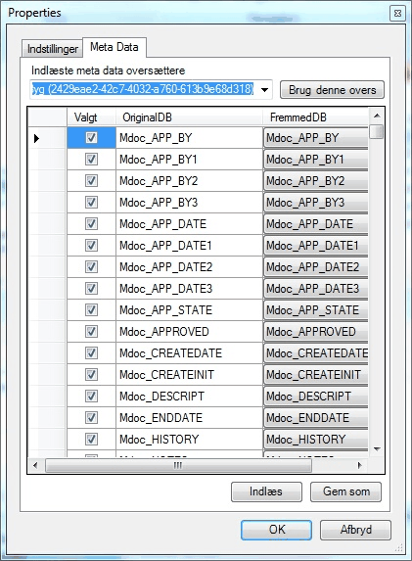Click the grid scroll down arrow
The height and width of the screenshot is (561, 412).
[x=377, y=449]
